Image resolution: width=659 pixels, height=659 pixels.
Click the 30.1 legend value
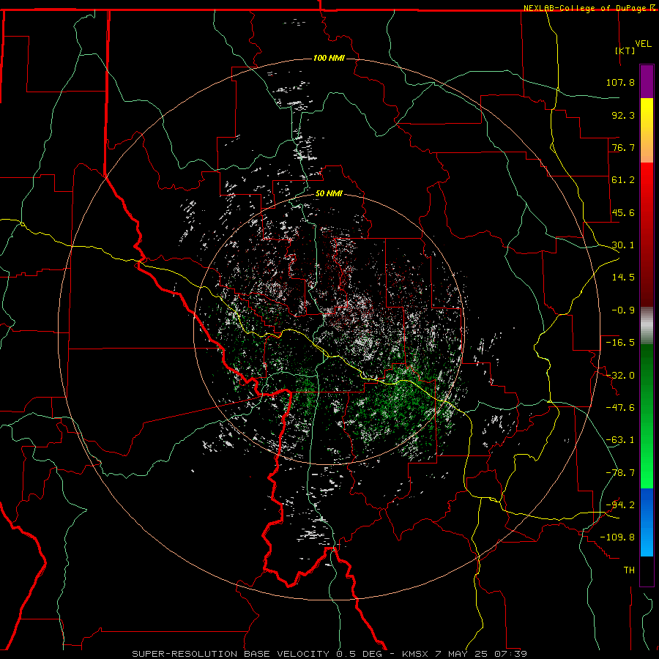coord(623,245)
